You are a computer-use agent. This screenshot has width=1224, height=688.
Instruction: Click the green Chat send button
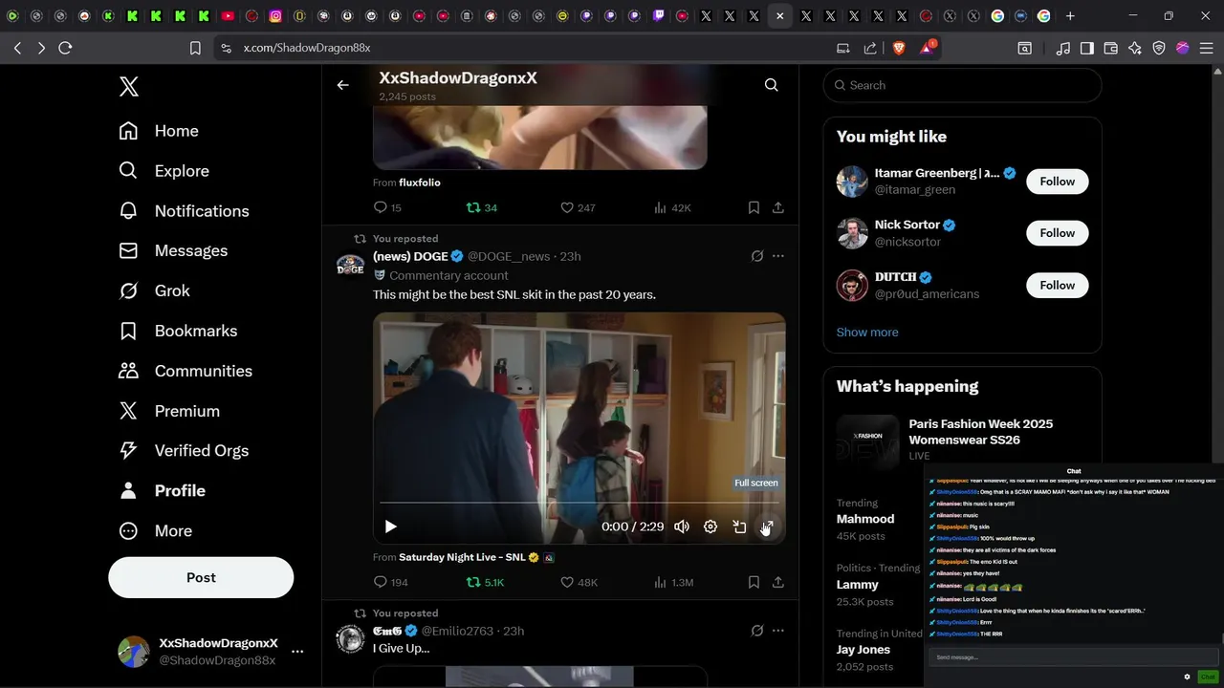click(1208, 677)
